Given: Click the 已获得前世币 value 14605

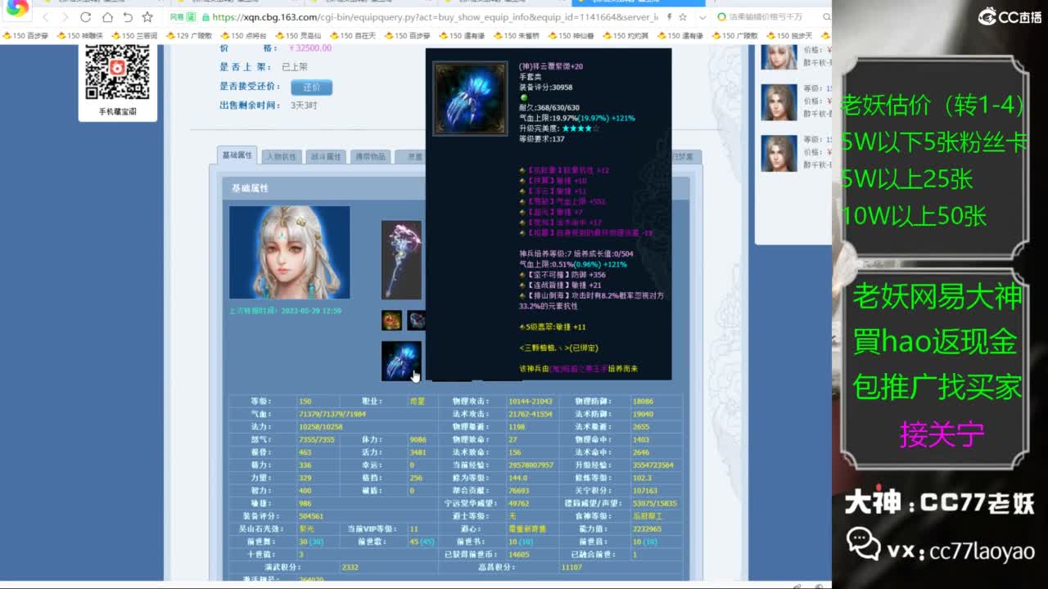Looking at the screenshot, I should pos(519,555).
